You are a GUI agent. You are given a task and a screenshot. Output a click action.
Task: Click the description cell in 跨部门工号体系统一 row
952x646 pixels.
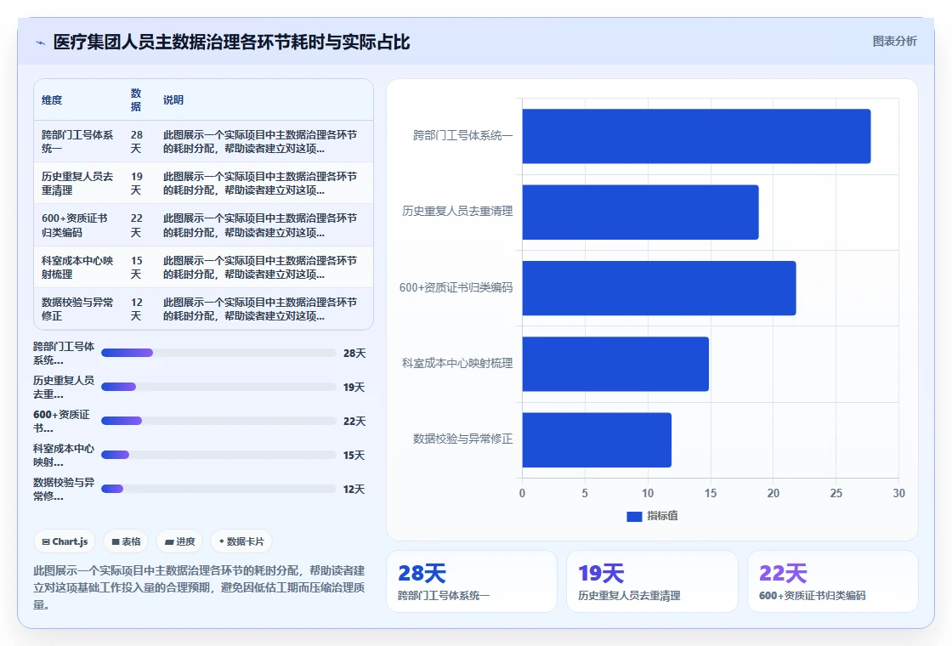click(x=263, y=141)
